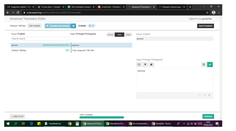Click Send Feedback button
The image size is (236, 131).
(205, 26)
